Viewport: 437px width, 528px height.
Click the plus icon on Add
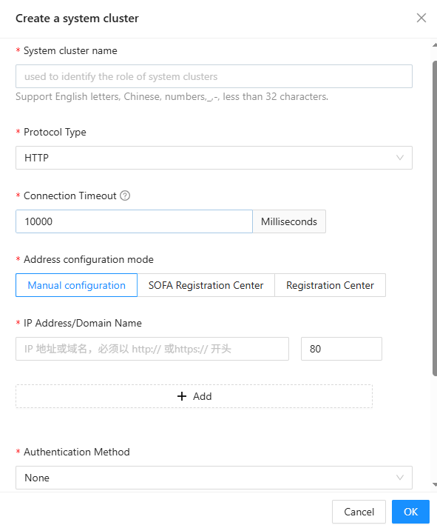pyautogui.click(x=182, y=396)
